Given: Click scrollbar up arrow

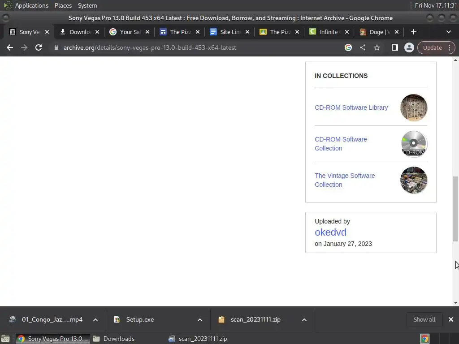Looking at the screenshot, I should tap(455, 60).
